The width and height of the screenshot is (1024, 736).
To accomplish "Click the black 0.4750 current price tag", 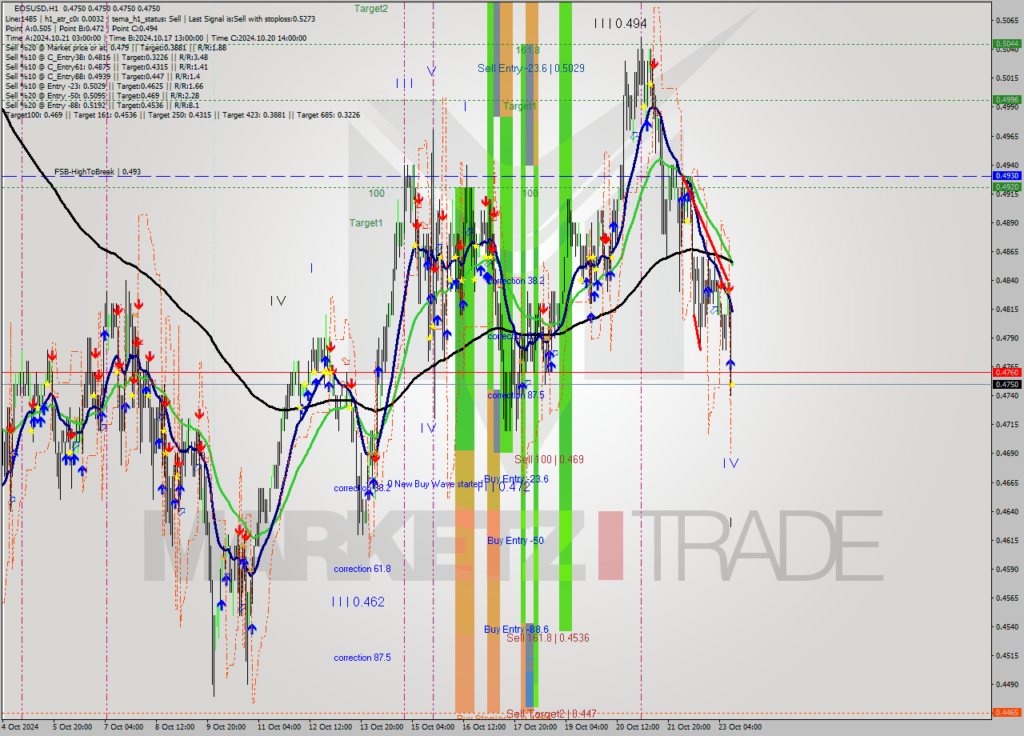I will pos(1006,384).
